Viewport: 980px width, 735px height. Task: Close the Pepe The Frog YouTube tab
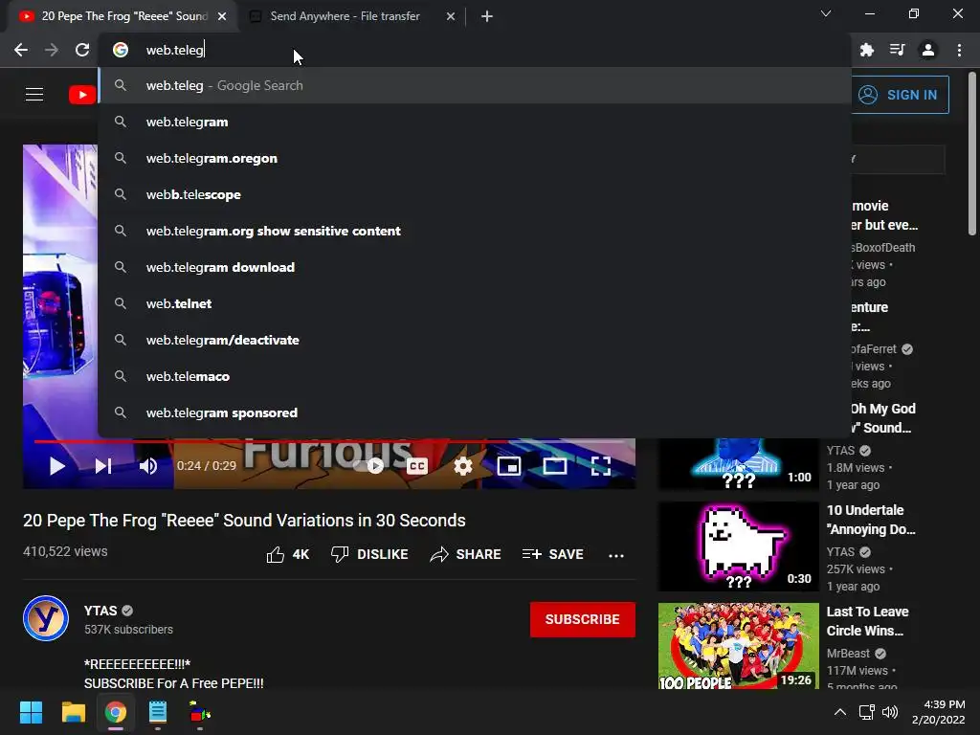coord(222,16)
